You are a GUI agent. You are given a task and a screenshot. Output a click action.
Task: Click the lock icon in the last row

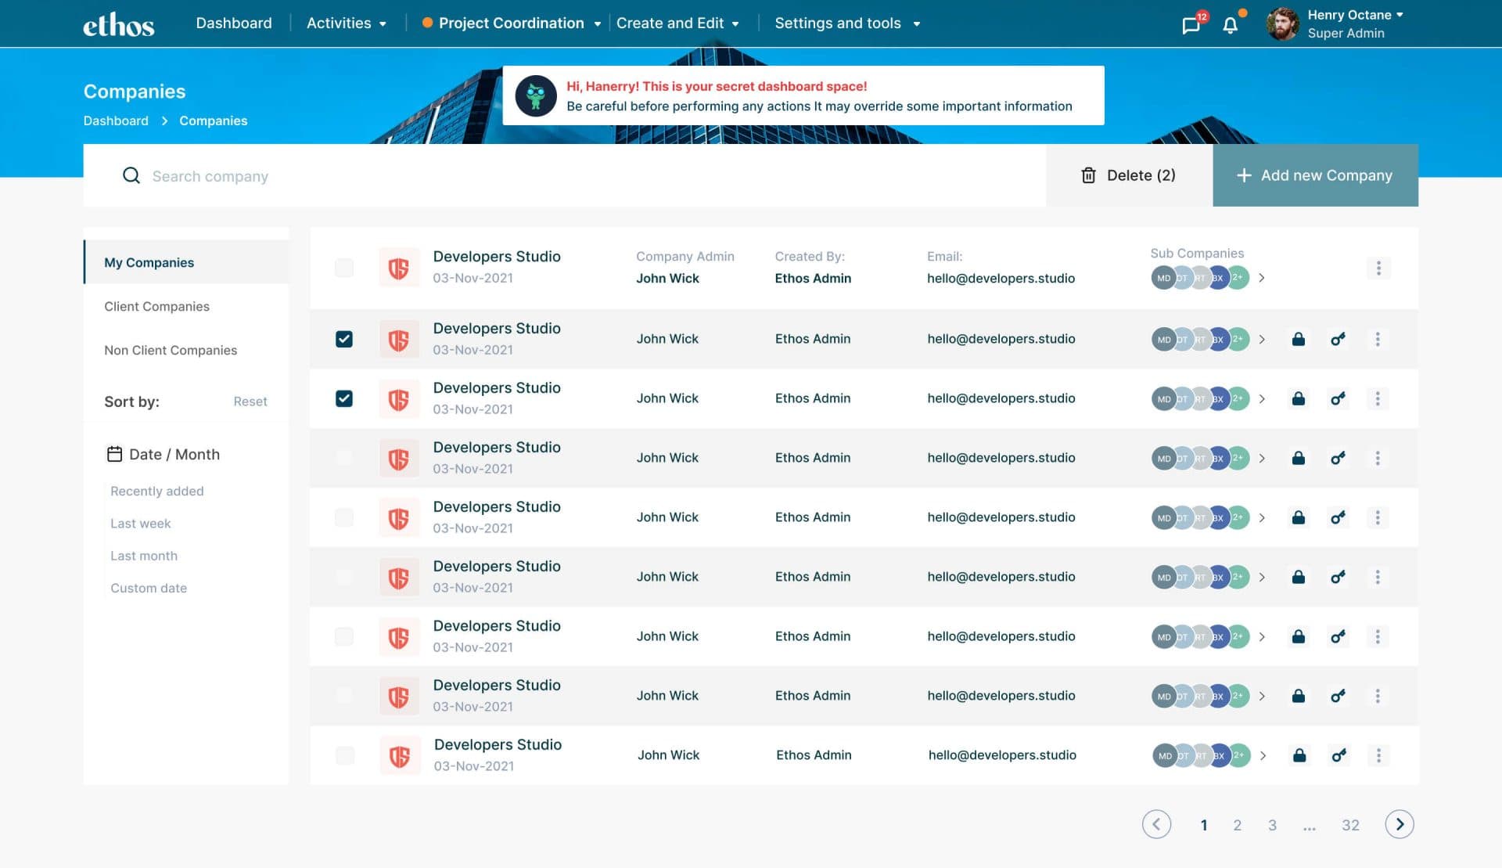coord(1299,755)
